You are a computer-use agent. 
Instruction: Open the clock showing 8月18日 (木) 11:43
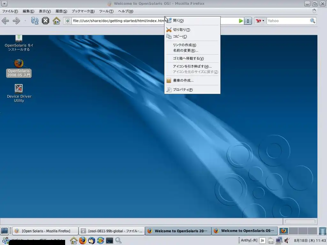click(310, 241)
